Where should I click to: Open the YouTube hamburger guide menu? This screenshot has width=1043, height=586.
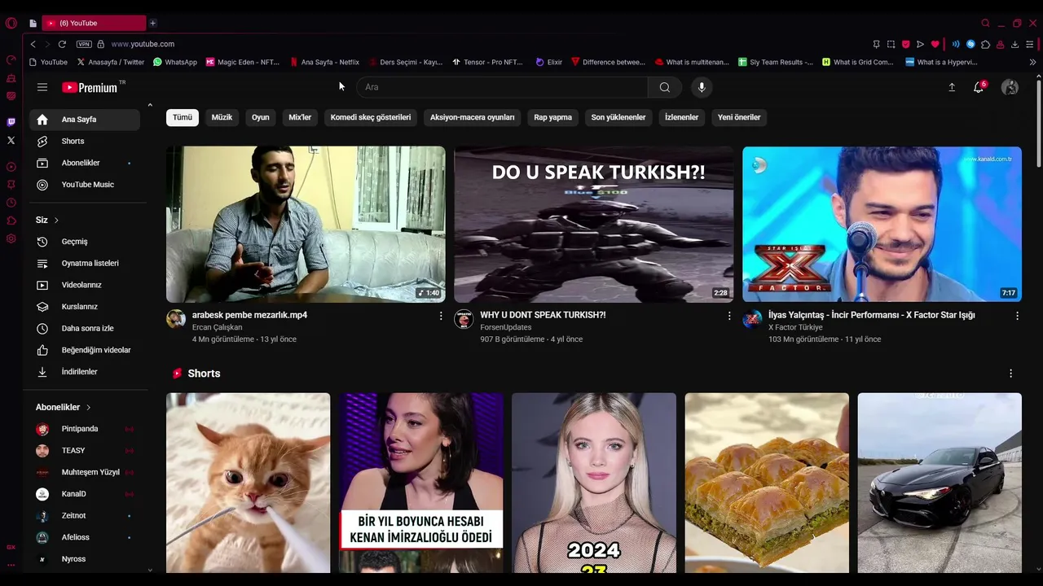[42, 87]
